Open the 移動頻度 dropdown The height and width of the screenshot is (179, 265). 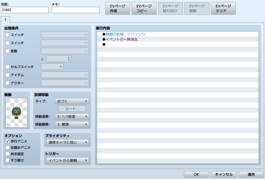72,124
